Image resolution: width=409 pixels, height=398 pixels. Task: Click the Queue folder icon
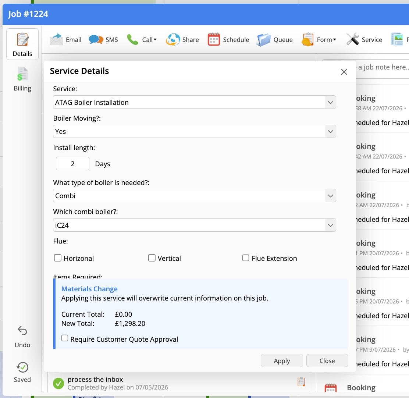[x=264, y=40]
